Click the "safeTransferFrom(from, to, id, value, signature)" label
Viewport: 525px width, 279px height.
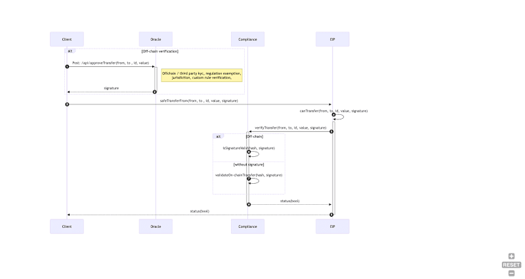pos(199,101)
